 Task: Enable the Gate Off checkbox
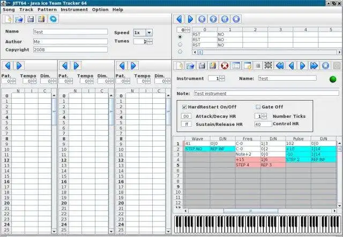coord(258,107)
